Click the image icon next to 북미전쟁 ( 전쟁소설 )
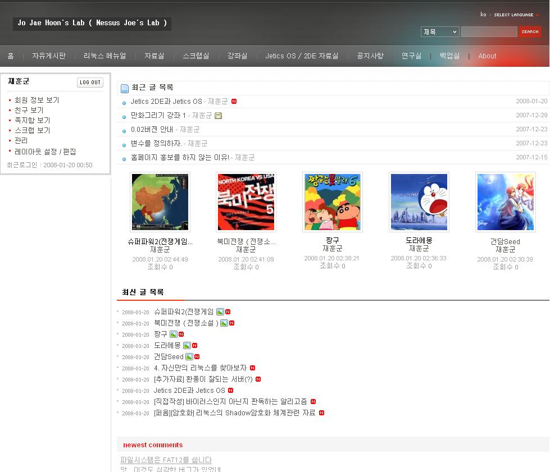This screenshot has width=550, height=472. 224,323
